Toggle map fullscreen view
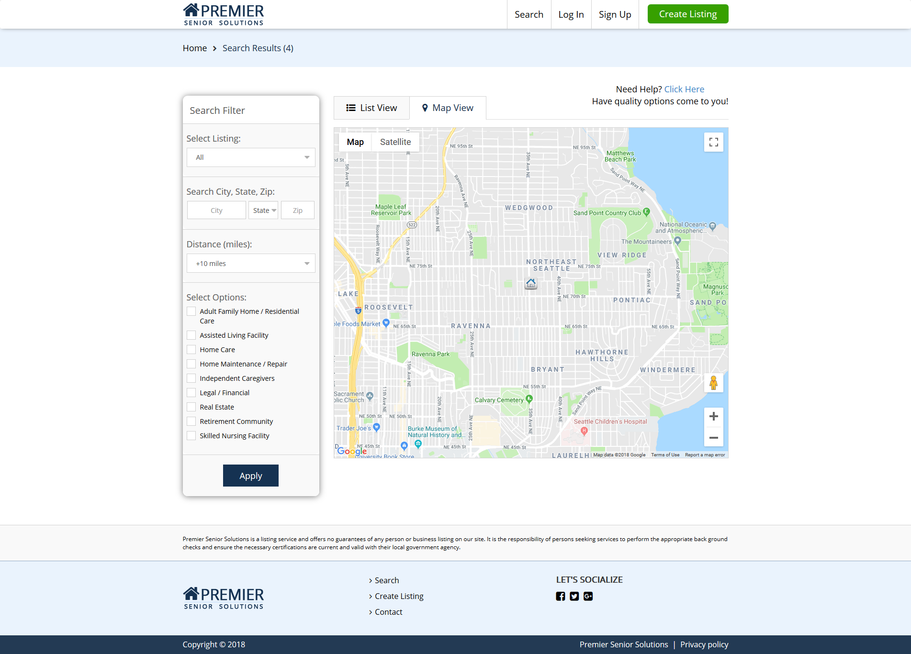This screenshot has height=654, width=911. click(x=713, y=142)
